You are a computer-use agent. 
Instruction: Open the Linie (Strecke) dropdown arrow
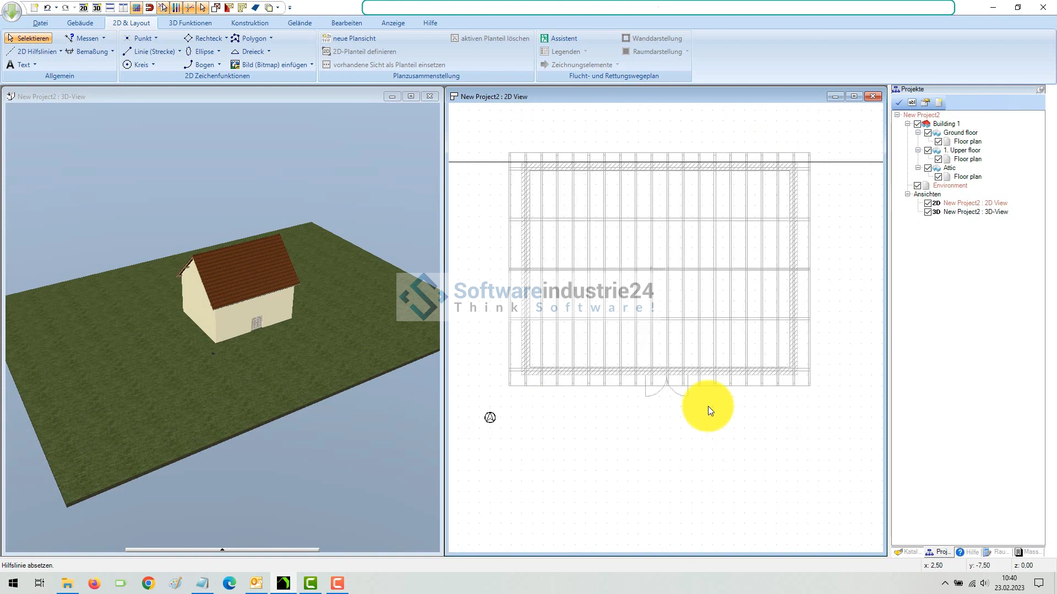tap(179, 52)
